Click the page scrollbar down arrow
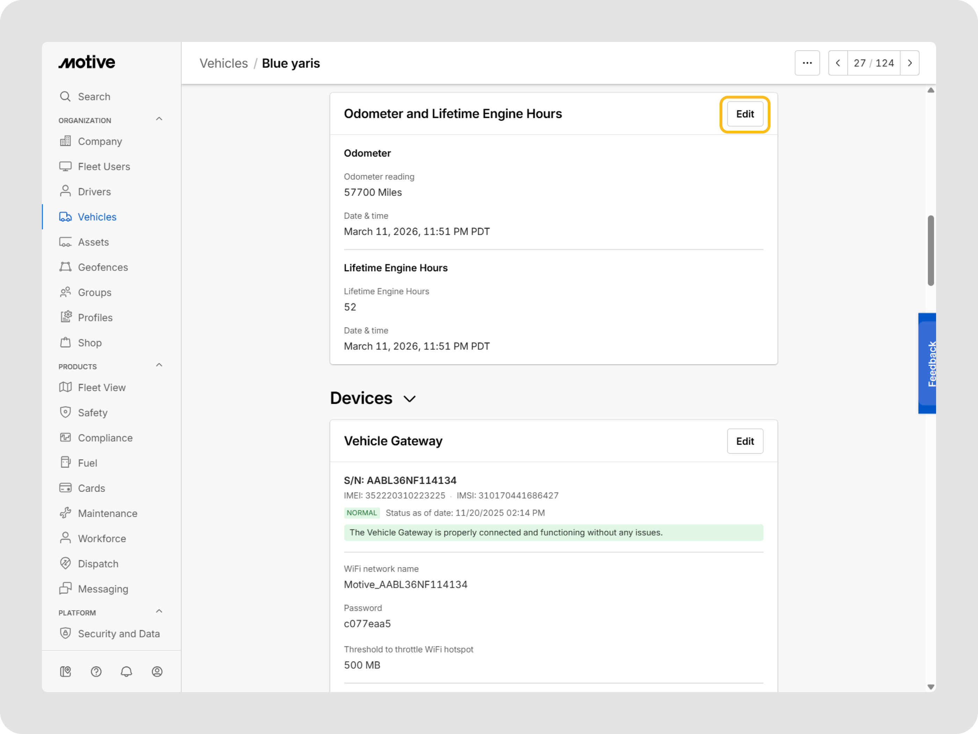 pos(931,687)
